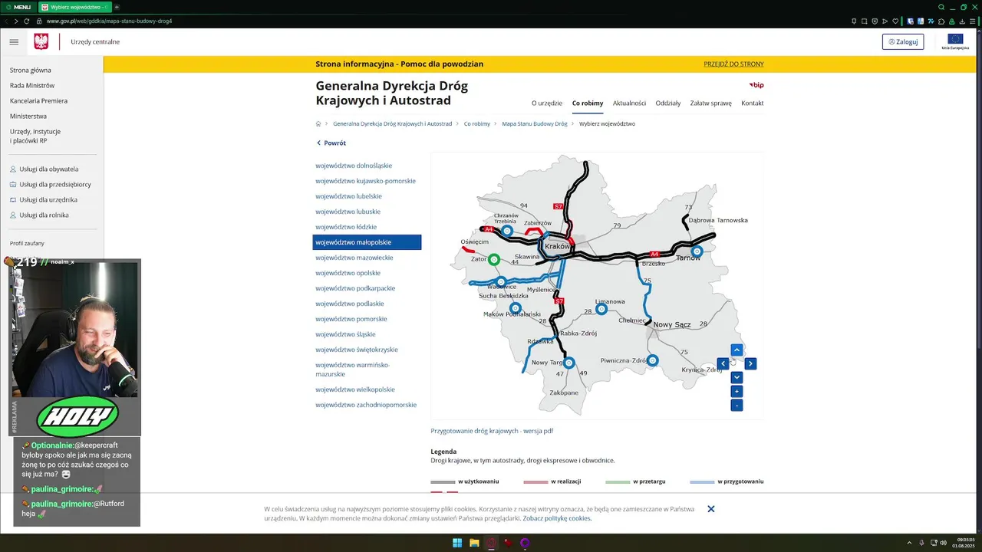This screenshot has height=552, width=982.
Task: Open the O urzędzie tab
Action: (547, 103)
